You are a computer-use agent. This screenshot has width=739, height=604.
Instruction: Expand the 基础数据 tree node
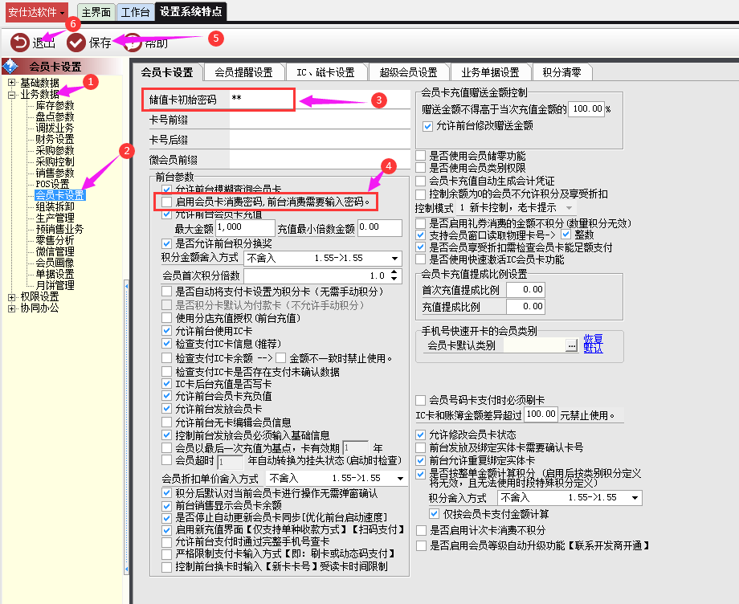12,83
